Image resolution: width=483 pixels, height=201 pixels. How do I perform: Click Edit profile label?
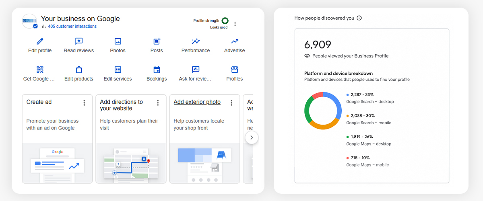click(x=40, y=51)
